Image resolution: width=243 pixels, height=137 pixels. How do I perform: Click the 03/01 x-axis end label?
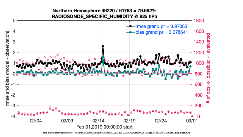click(x=192, y=121)
